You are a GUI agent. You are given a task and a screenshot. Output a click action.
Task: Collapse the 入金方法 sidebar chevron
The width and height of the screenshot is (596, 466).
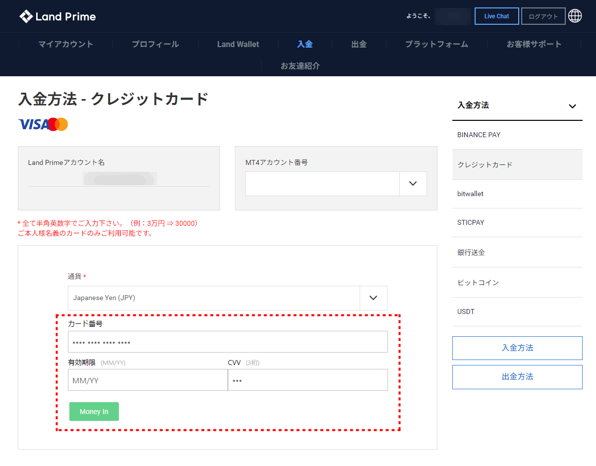[x=572, y=106]
